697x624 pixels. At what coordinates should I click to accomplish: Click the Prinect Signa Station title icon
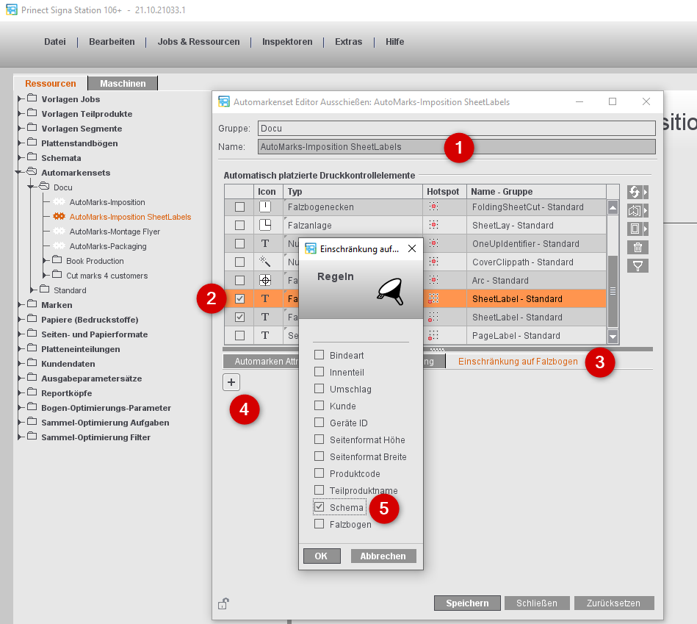pyautogui.click(x=12, y=10)
